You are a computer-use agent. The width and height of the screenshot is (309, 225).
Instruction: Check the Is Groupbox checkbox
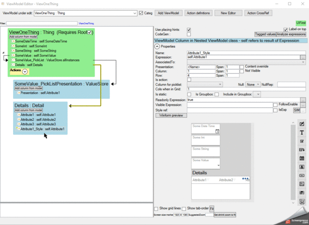[x=217, y=94]
